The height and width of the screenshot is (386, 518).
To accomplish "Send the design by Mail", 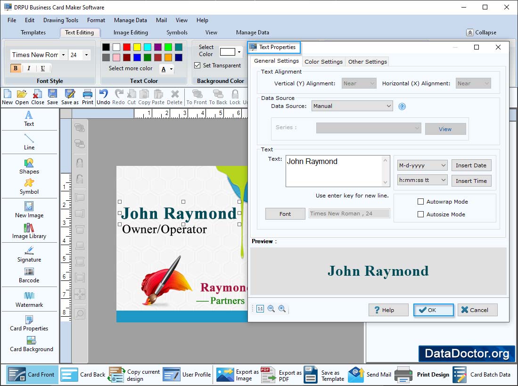I will pos(370,375).
